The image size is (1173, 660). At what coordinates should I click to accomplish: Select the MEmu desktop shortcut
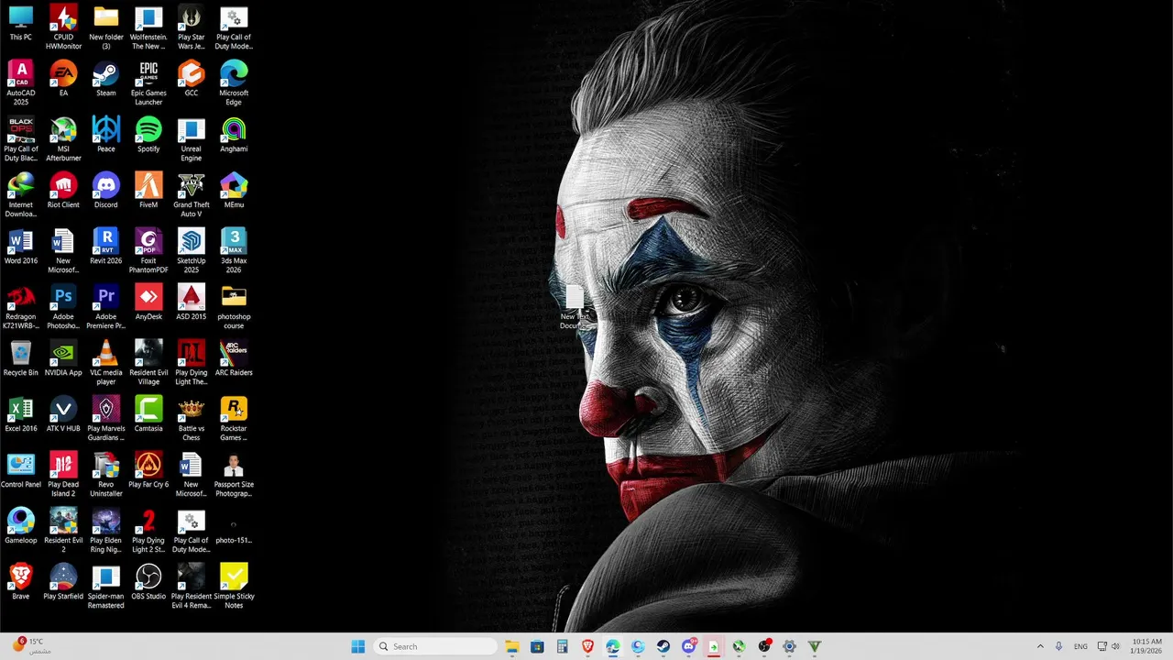234,191
